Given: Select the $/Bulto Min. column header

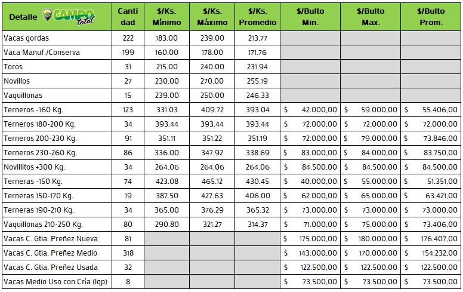Looking at the screenshot, I should pos(310,17).
